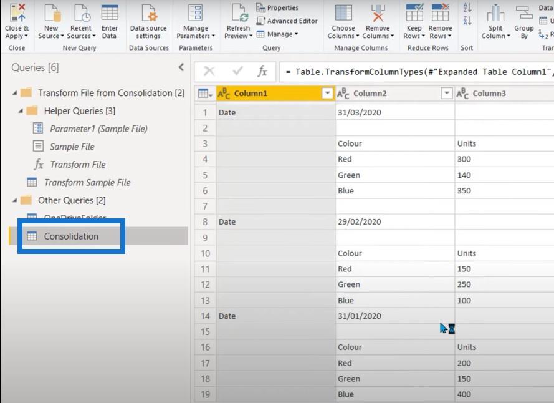Open the Advanced Editor
The height and width of the screenshot is (403, 554).
click(x=287, y=21)
